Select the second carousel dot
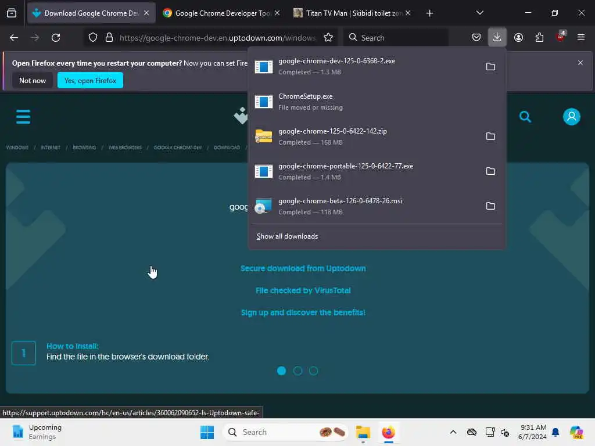This screenshot has height=446, width=595. coord(297,371)
